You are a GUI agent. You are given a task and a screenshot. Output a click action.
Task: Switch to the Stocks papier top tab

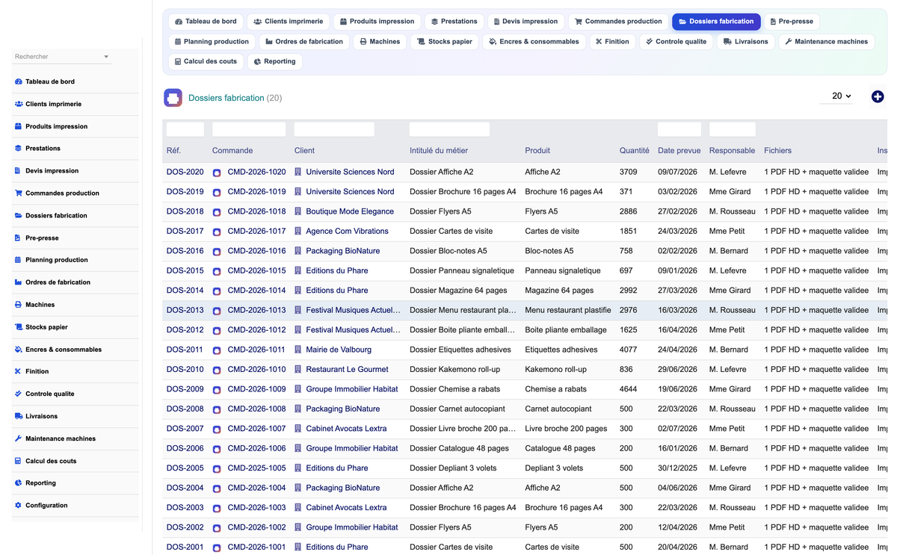(444, 42)
